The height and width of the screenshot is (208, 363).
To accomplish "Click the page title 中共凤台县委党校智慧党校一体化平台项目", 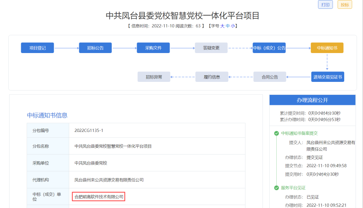I will point(183,15).
